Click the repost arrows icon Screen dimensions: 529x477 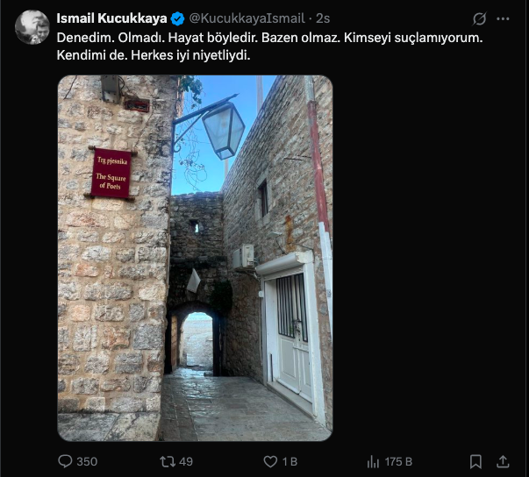(168, 461)
